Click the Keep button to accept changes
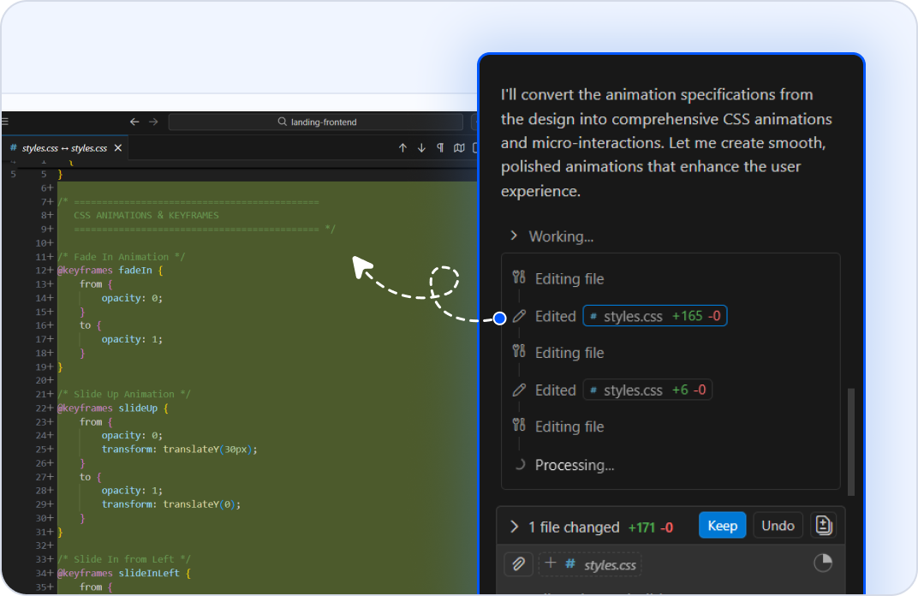 click(722, 525)
